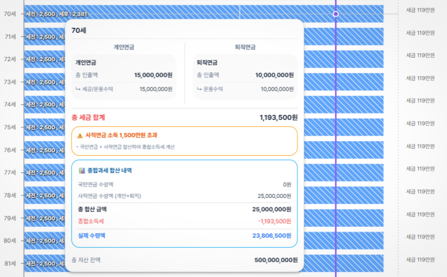447x277 pixels.
Task: Click the 총 자산 잔액 value 500,000,000원
Action: tap(276, 260)
